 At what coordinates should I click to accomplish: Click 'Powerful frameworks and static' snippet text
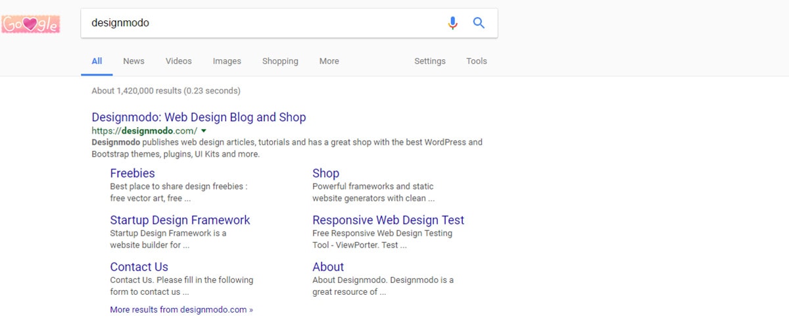(373, 192)
